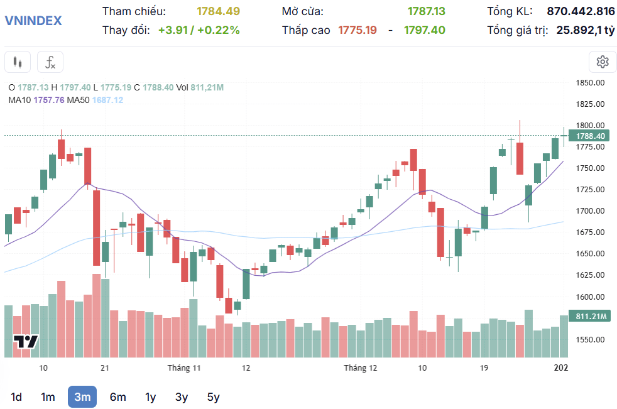The height and width of the screenshot is (409, 617).
Task: Click the 811.21M volume label
Action: point(589,316)
